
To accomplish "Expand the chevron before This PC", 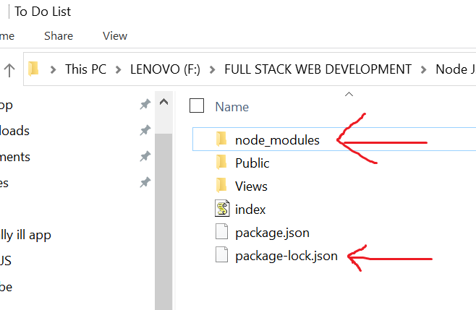I will pos(53,70).
